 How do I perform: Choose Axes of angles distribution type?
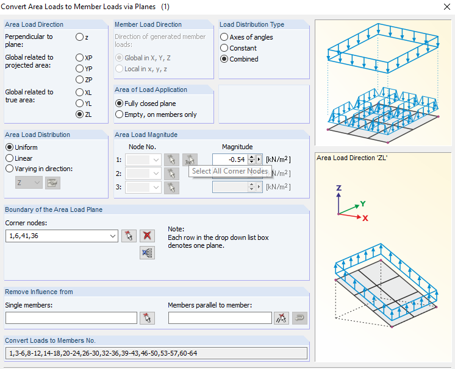click(x=224, y=37)
